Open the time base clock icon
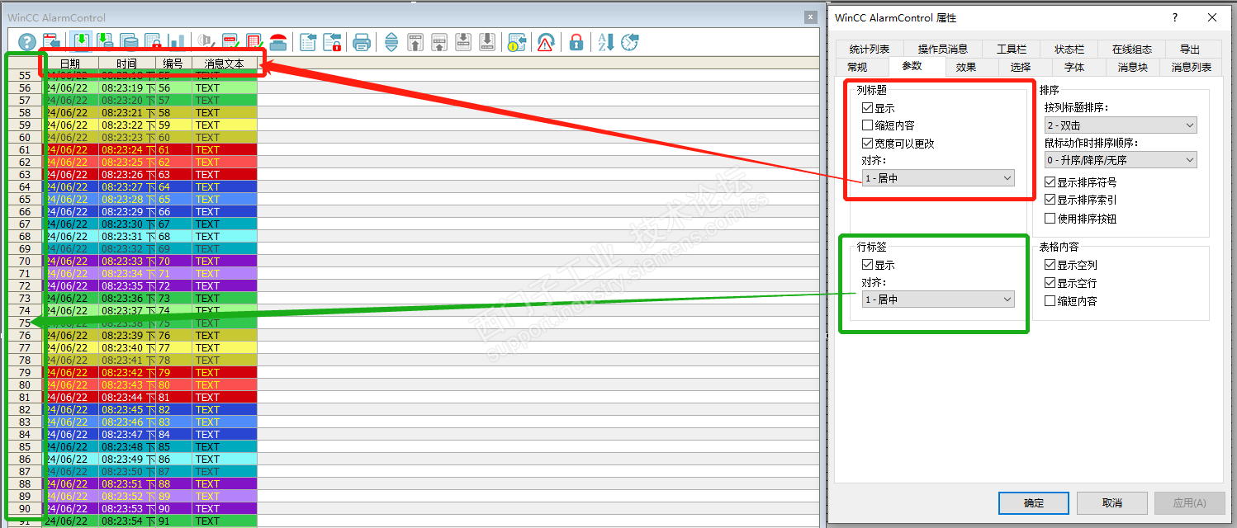Image resolution: width=1237 pixels, height=528 pixels. [x=629, y=42]
